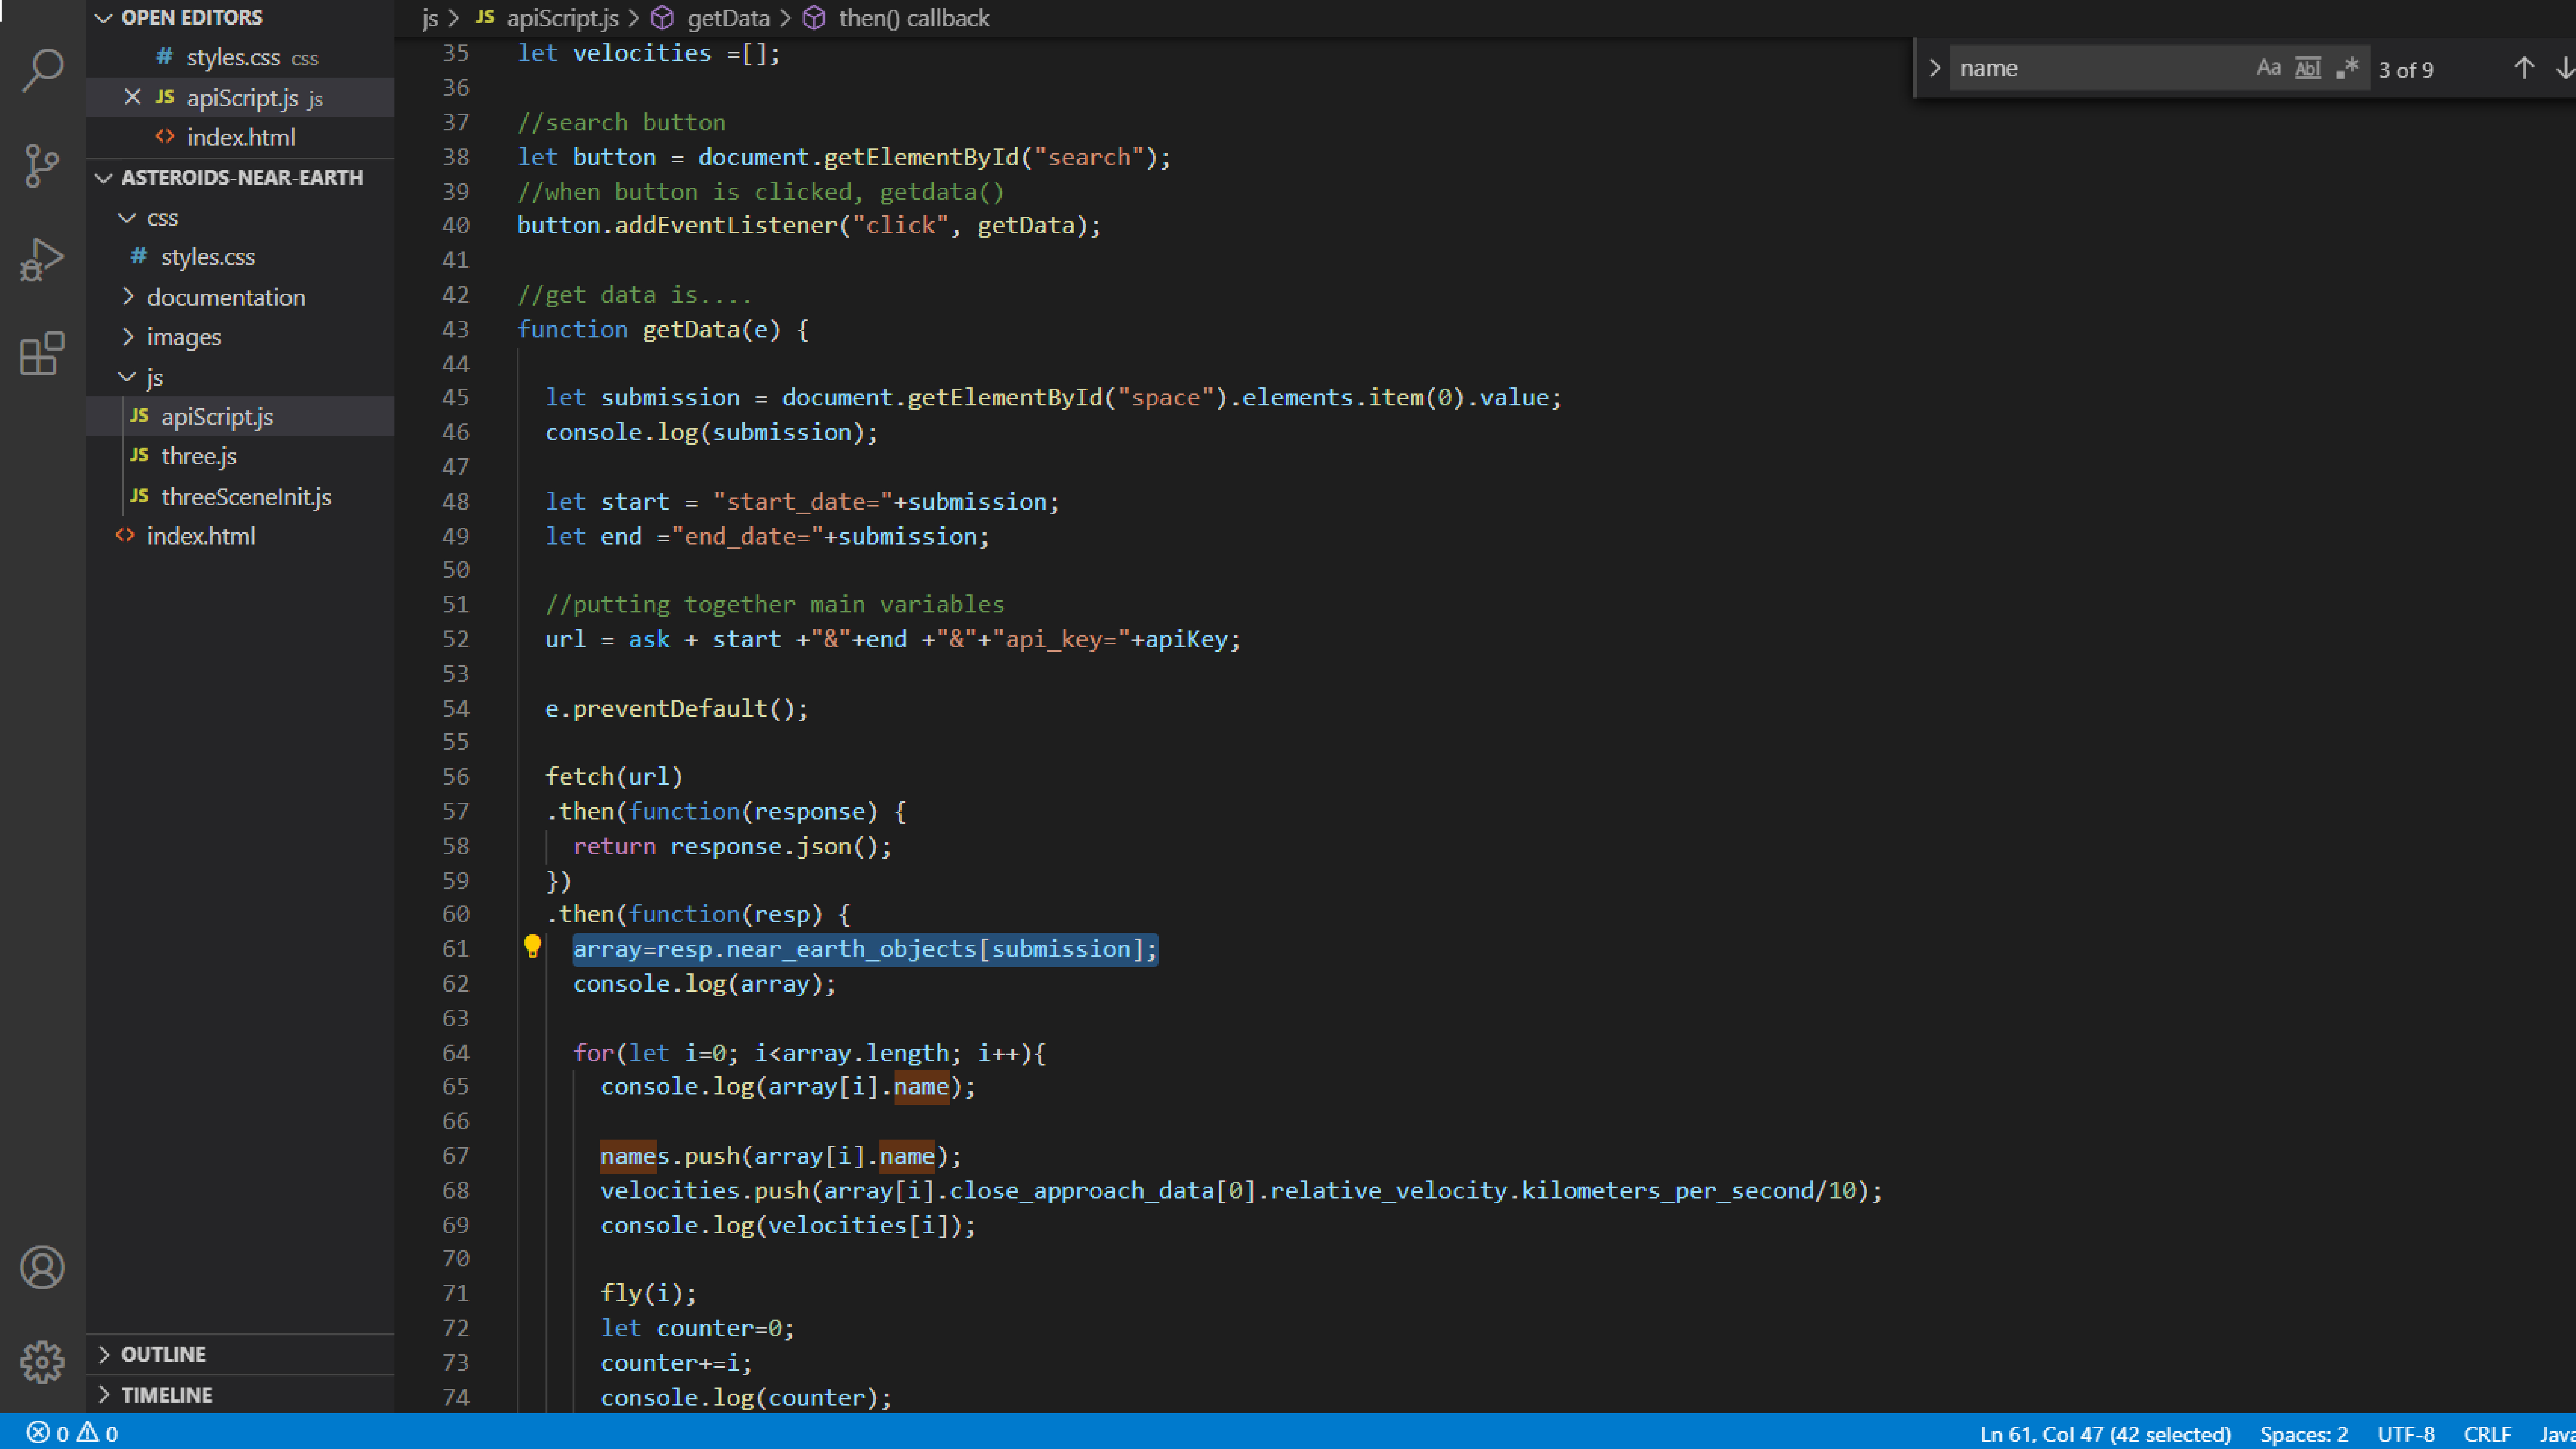Open index.html at project root
Viewport: 2576px width, 1449px height.
coord(240,536)
